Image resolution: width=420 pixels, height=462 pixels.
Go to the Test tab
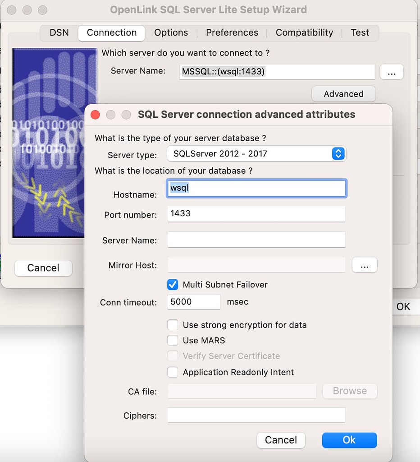coord(360,32)
